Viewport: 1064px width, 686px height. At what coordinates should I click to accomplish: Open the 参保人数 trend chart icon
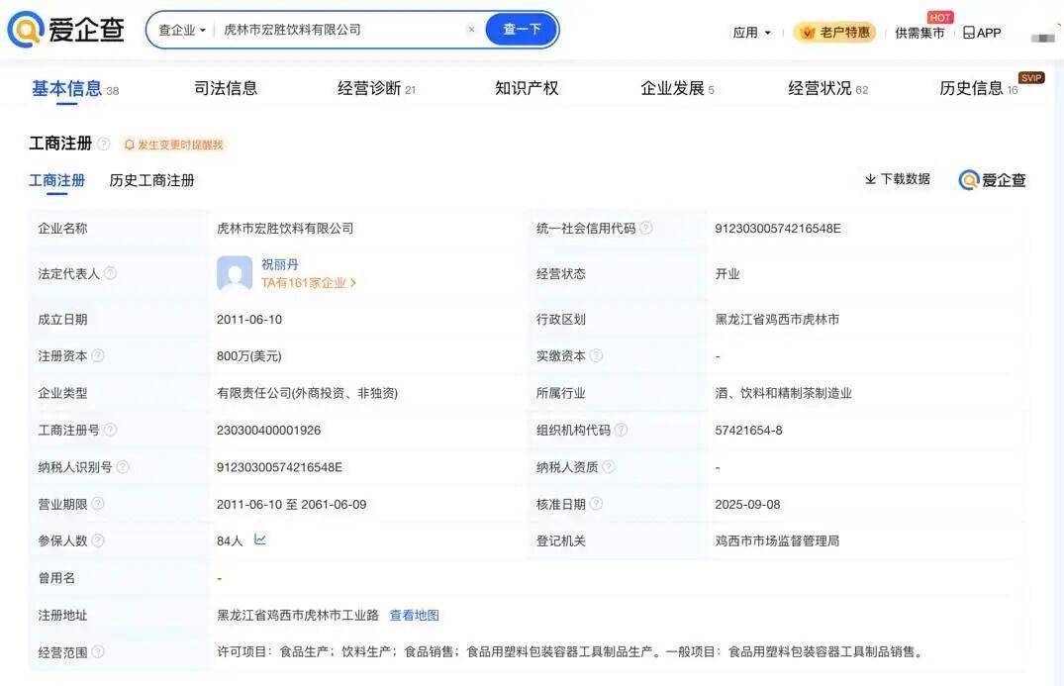[260, 539]
